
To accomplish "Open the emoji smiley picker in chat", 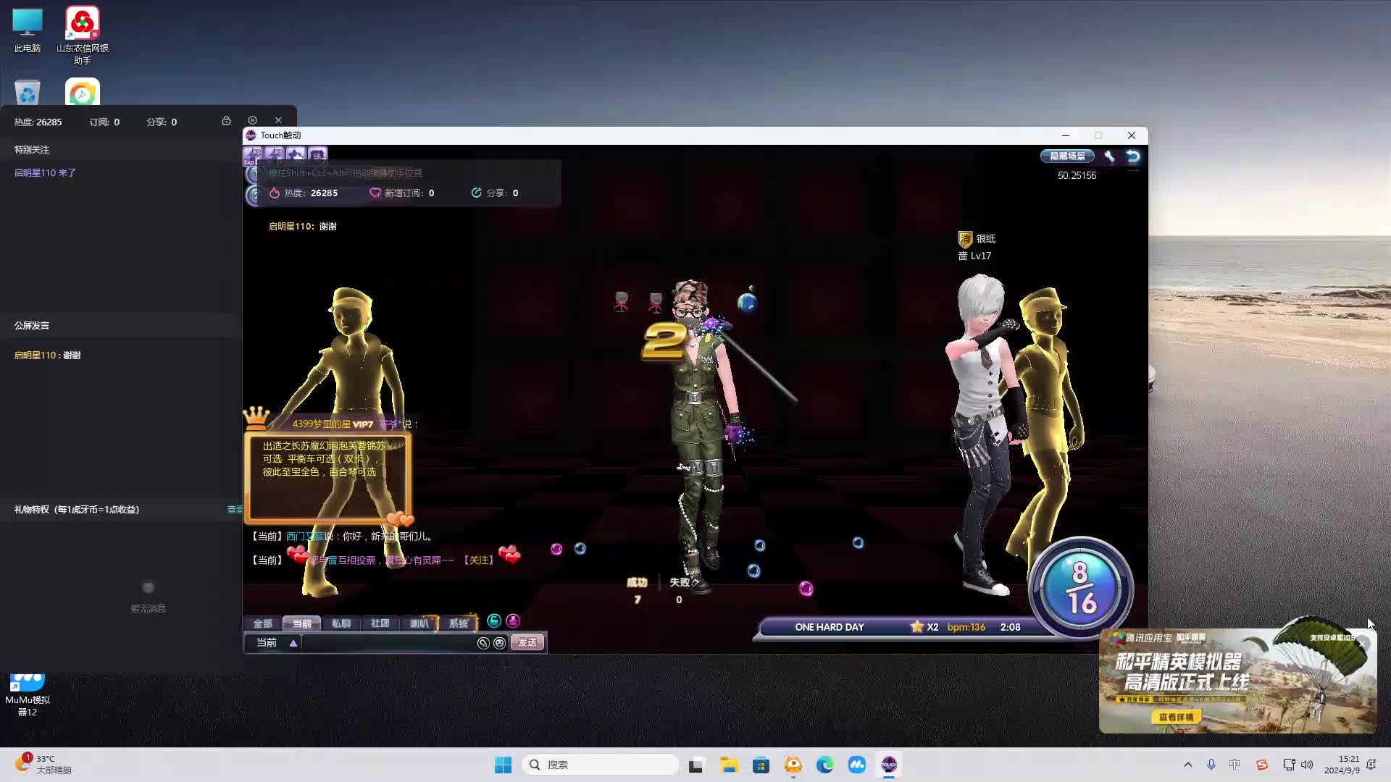I will tap(499, 643).
